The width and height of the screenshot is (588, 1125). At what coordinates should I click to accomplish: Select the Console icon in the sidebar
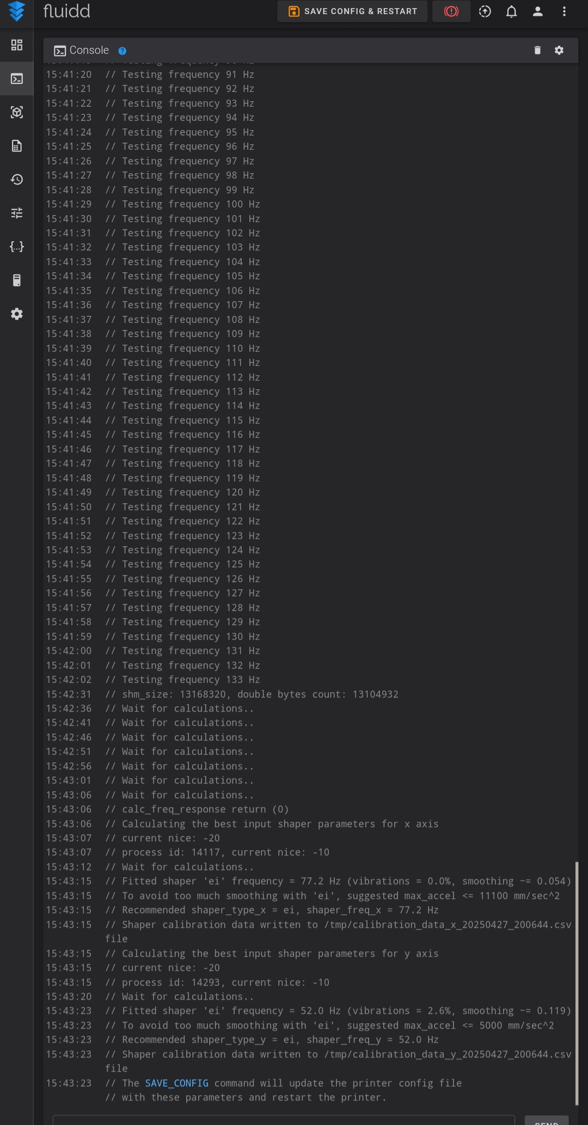(x=17, y=79)
